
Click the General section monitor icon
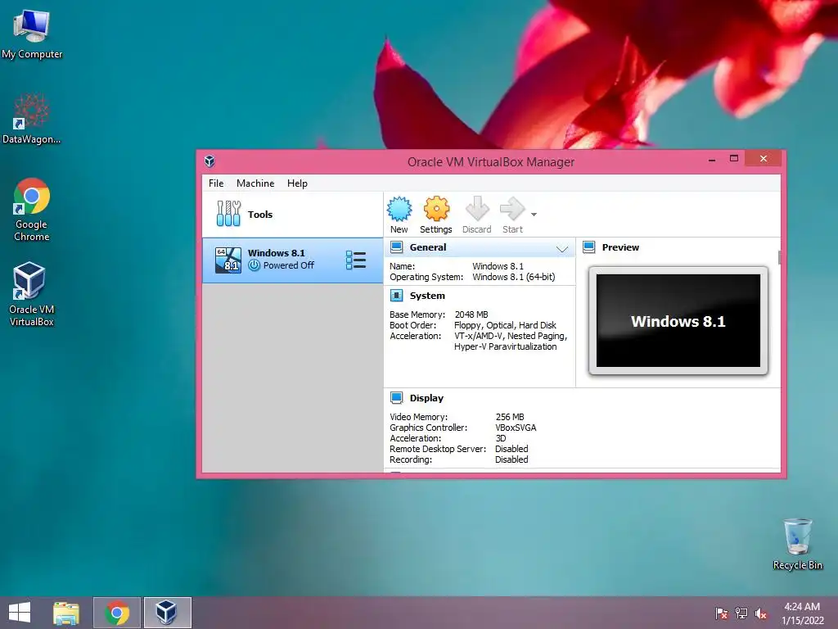[x=397, y=247]
